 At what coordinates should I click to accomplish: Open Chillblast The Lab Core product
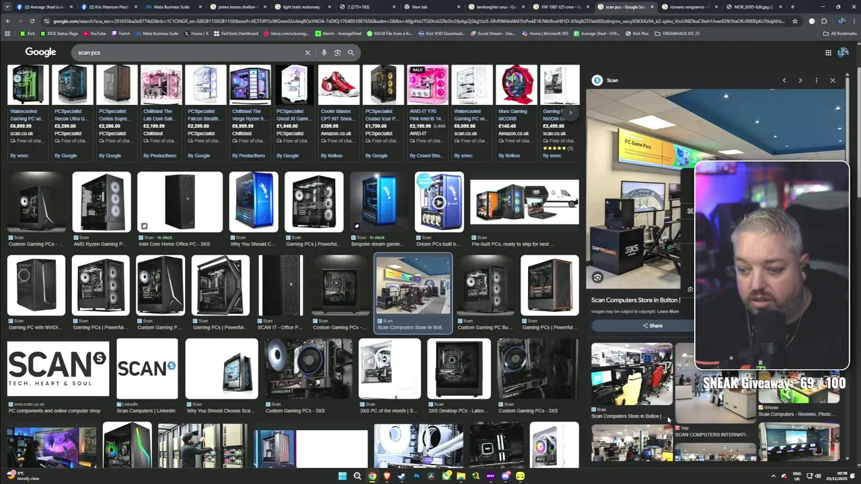click(x=161, y=112)
